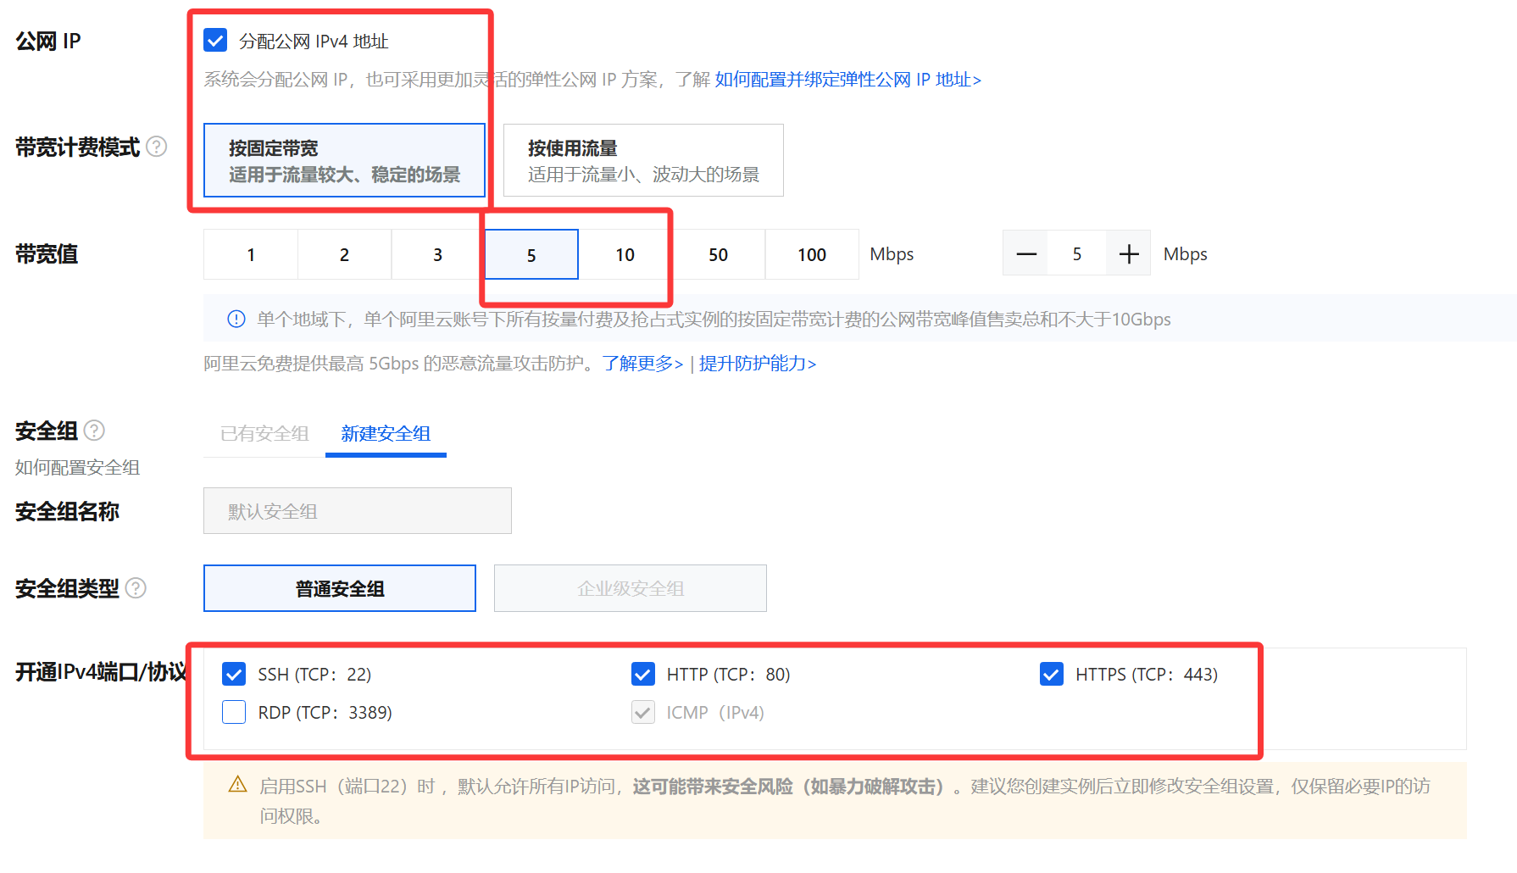This screenshot has height=873, width=1517.
Task: Select 按使用流量 billing mode
Action: click(643, 160)
